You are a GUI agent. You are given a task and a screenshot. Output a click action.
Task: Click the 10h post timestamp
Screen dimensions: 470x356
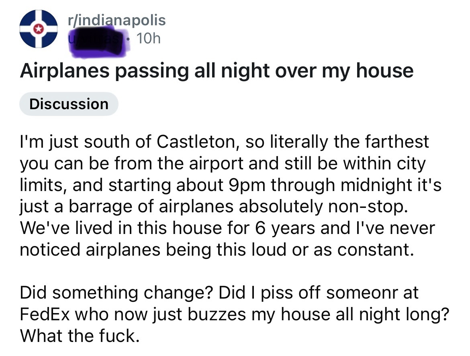(x=148, y=39)
